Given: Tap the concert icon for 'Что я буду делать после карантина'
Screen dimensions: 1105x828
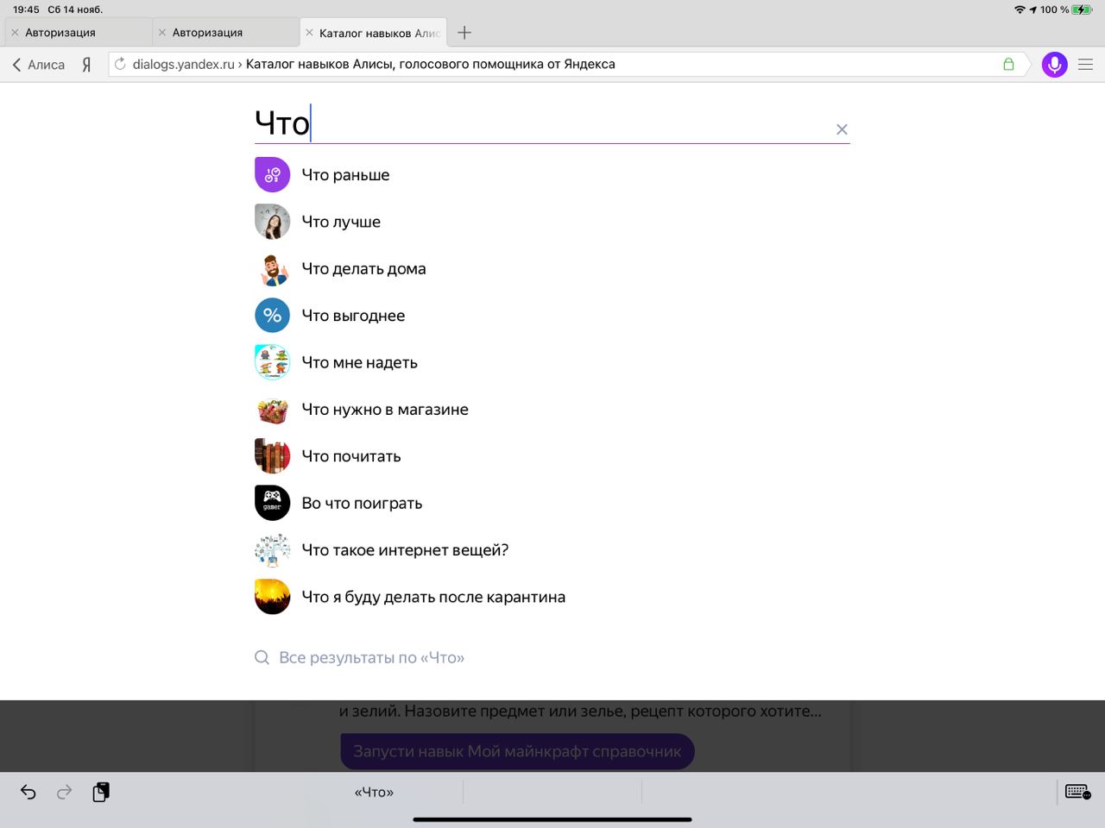Looking at the screenshot, I should click(x=272, y=597).
